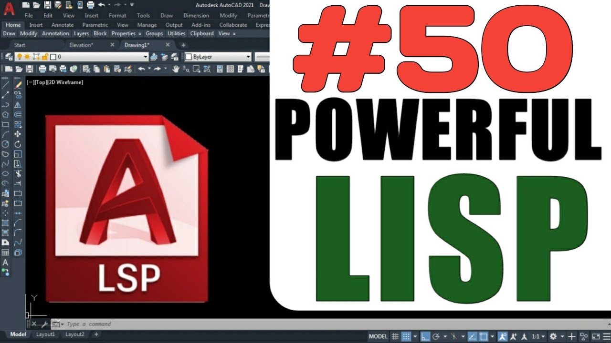Expand the Properties panel launcher arrow
The image size is (611, 343).
[139, 34]
